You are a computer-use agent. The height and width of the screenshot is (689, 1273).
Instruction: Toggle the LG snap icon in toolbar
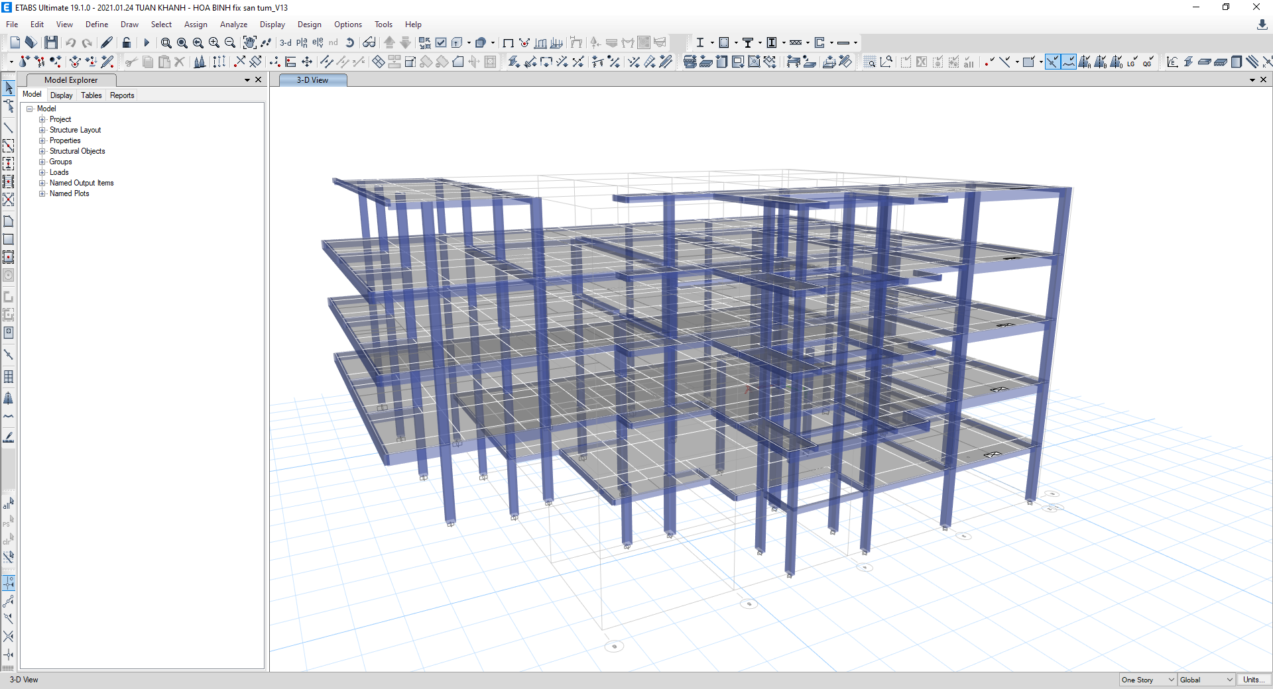pyautogui.click(x=1132, y=62)
